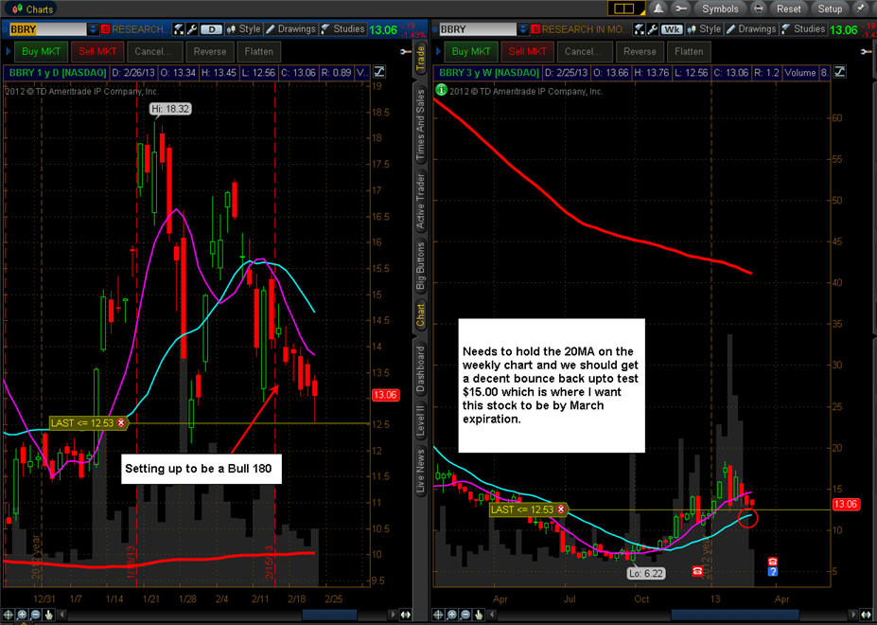Click the upper red phone event marker
This screenshot has width=877, height=625.
pyautogui.click(x=772, y=562)
